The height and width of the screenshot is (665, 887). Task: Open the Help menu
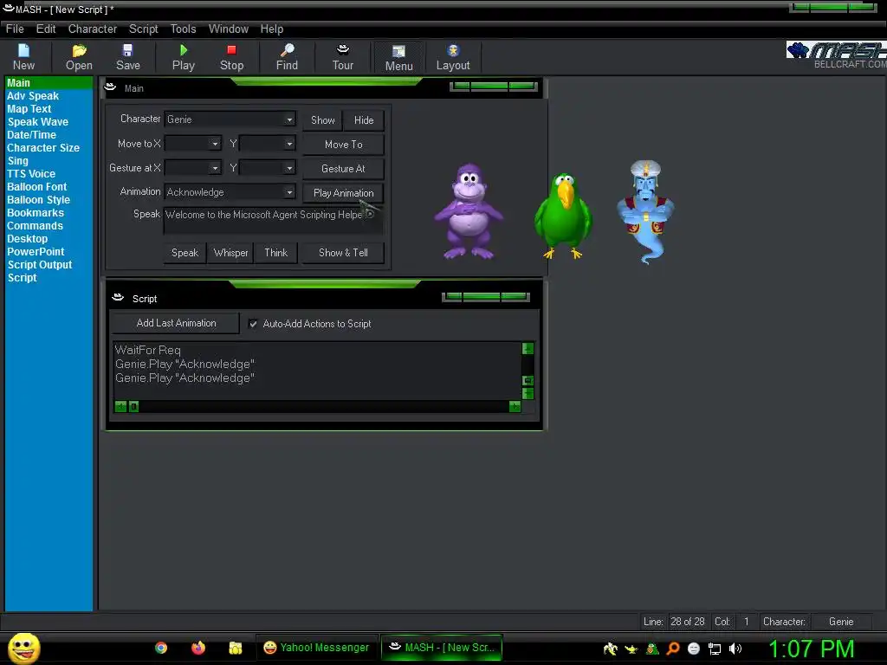pos(271,29)
